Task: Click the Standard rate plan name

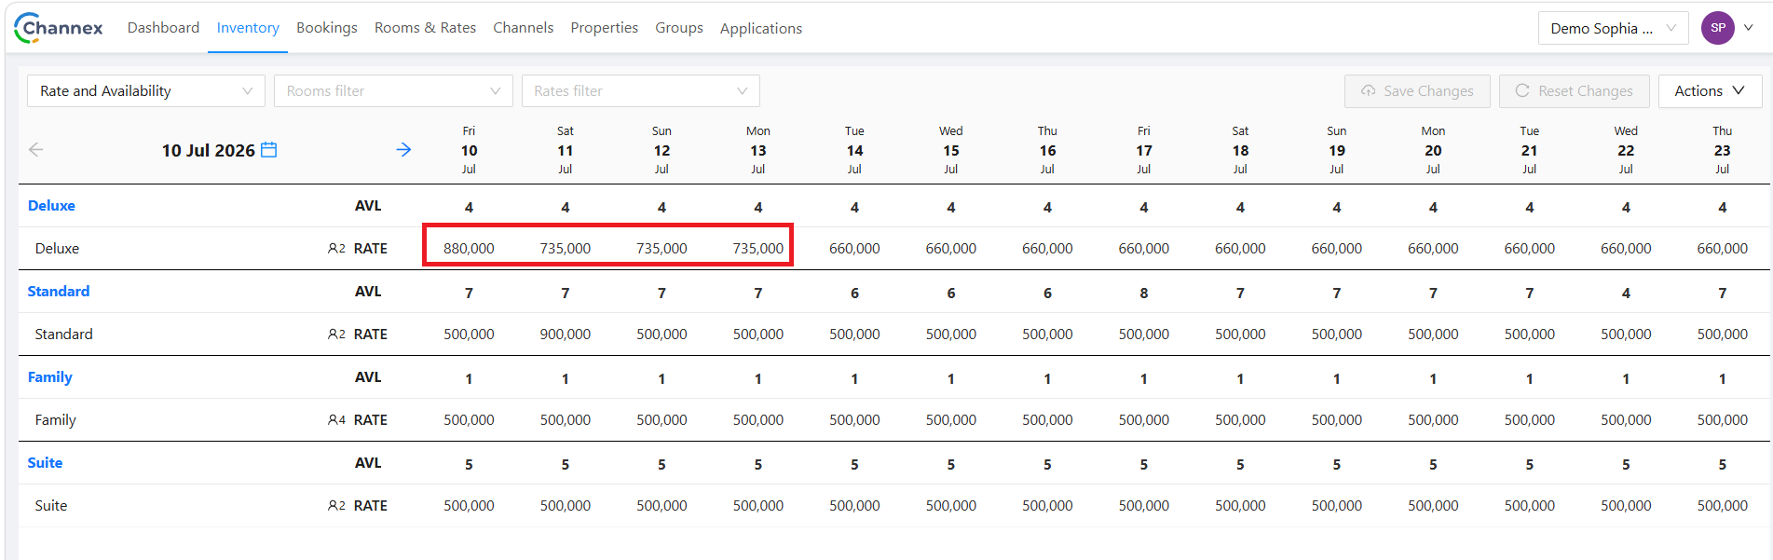Action: pos(63,335)
